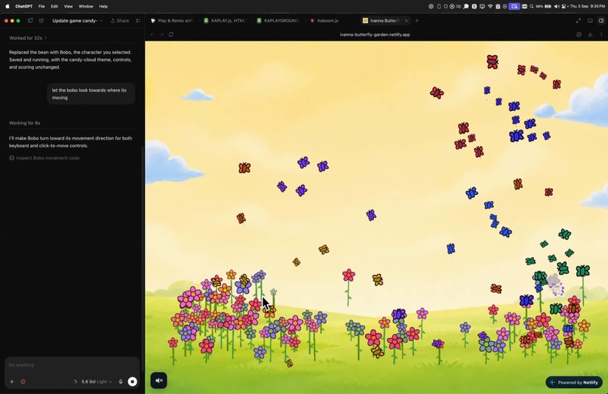Screen dimensions: 608x394
Task: Click the download icon in the address bar
Action: click(590, 35)
